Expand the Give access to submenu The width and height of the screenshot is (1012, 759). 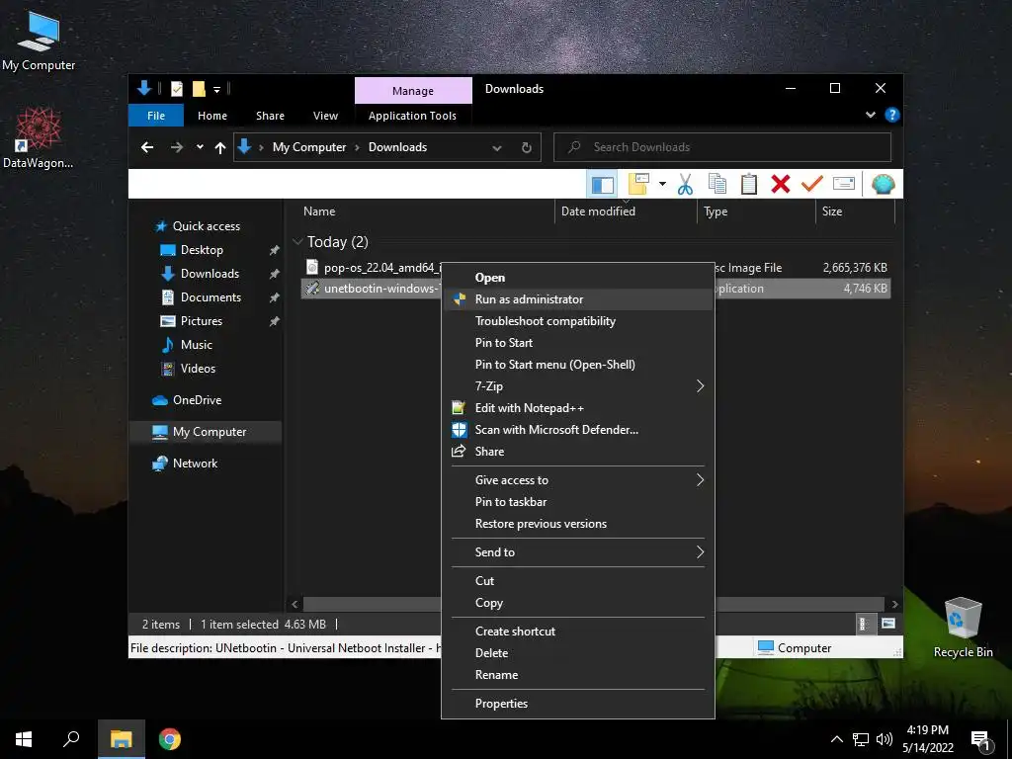(x=577, y=480)
